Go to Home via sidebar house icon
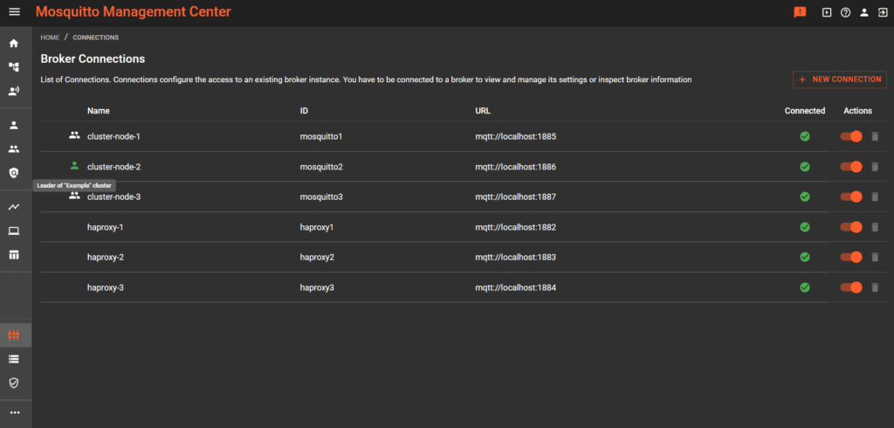894x428 pixels. coord(13,43)
